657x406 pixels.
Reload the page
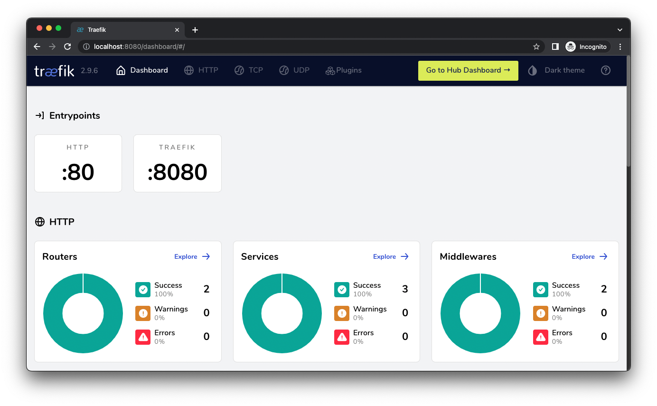click(67, 47)
